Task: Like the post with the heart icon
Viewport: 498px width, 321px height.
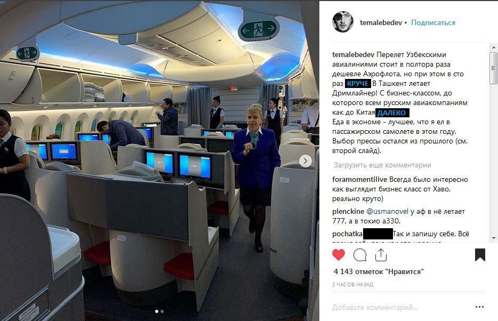Action: [x=338, y=255]
